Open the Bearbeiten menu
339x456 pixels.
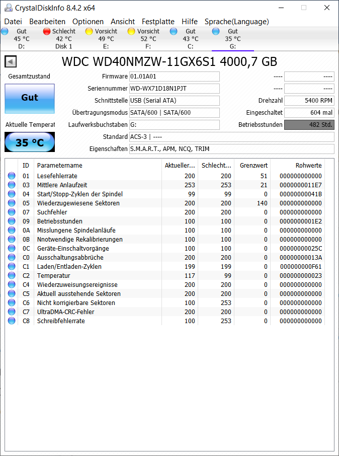47,22
